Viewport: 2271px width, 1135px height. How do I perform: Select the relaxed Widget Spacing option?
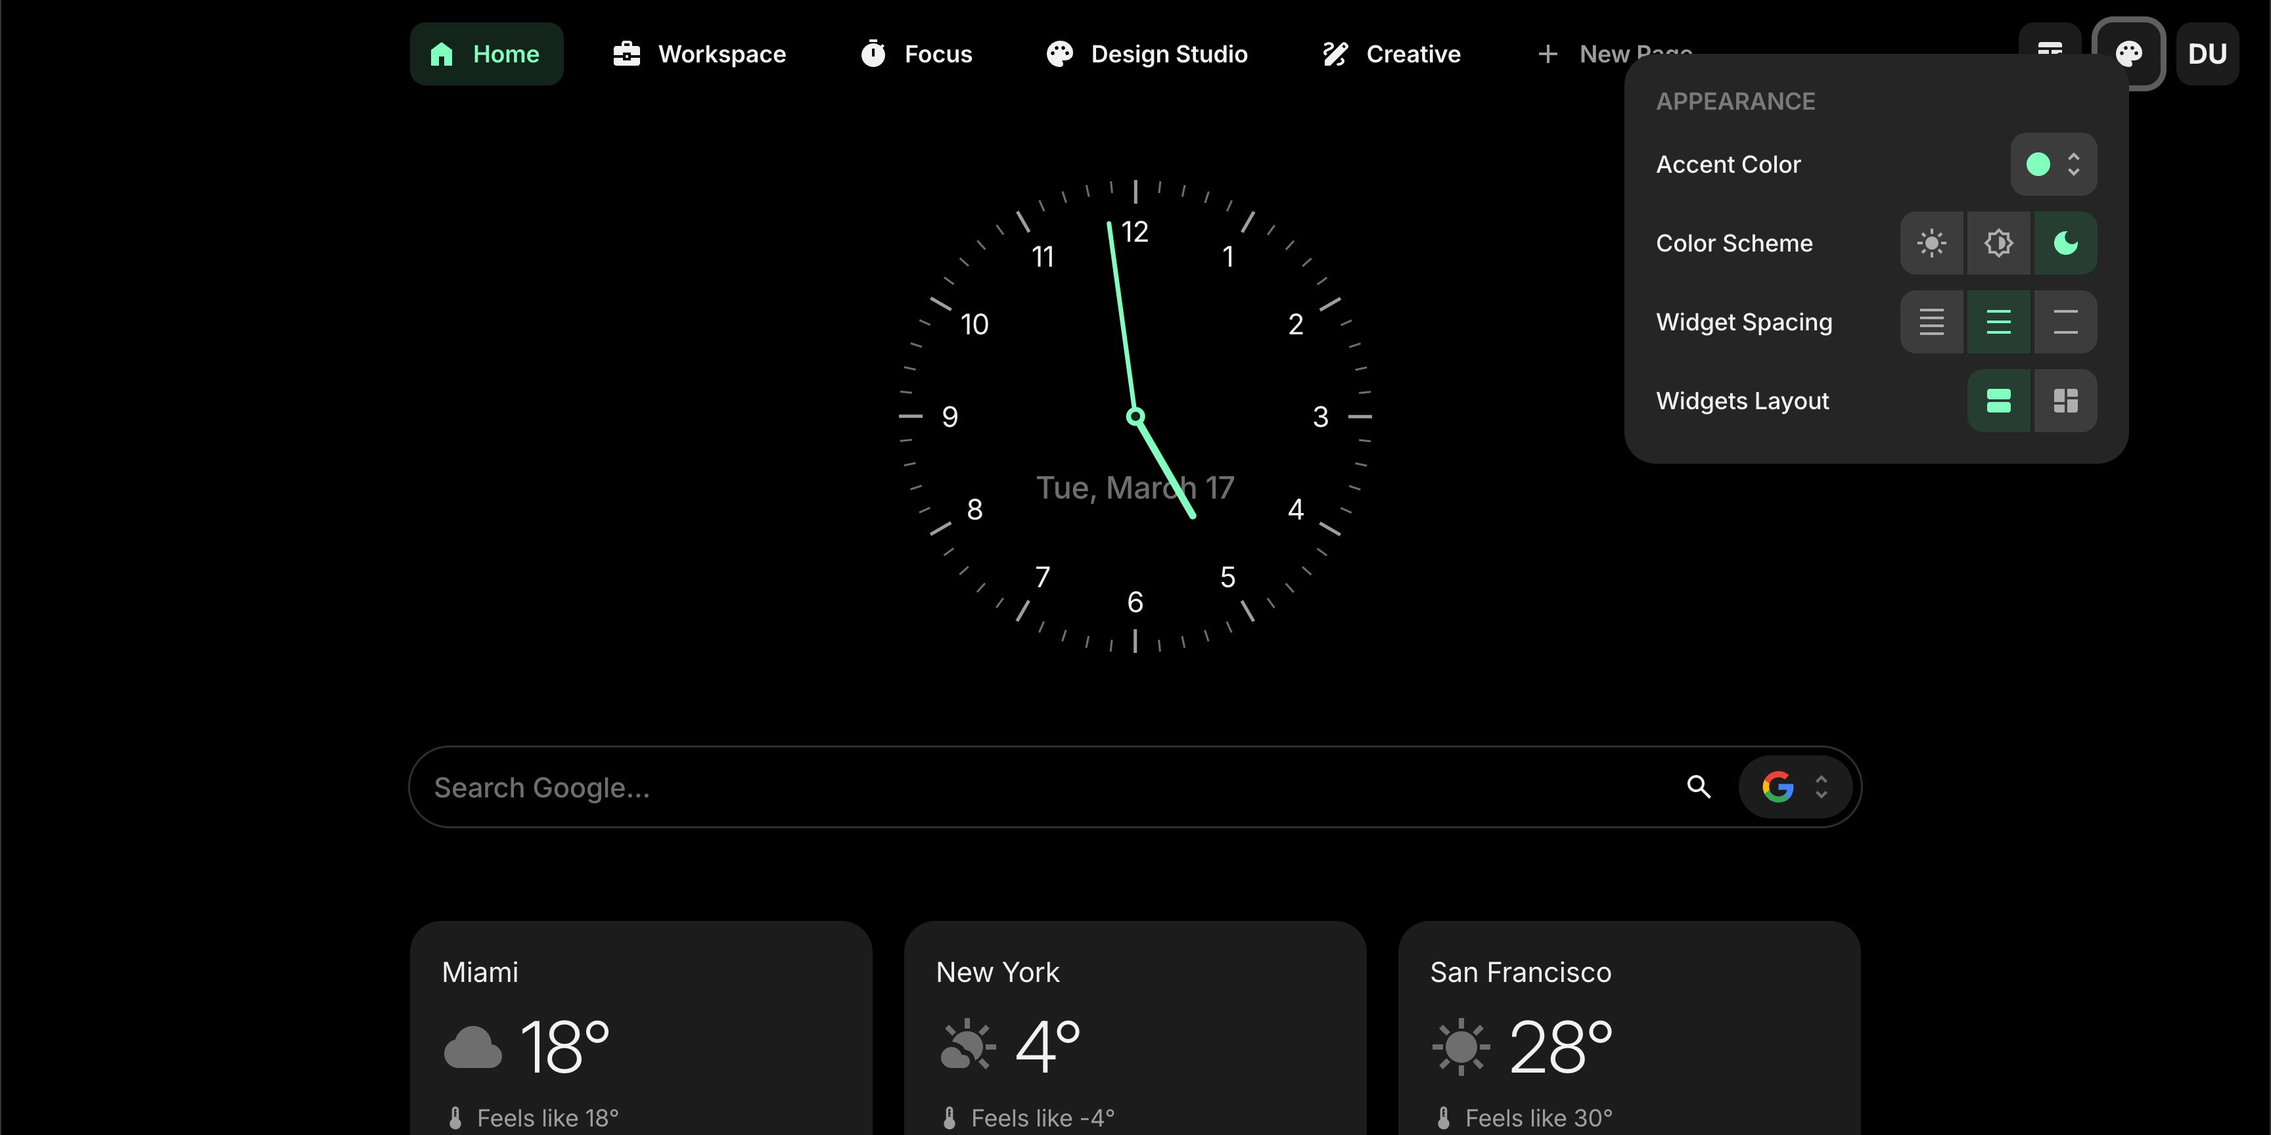2064,322
